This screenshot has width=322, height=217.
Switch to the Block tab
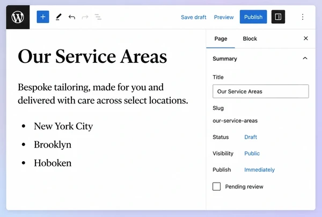point(250,39)
